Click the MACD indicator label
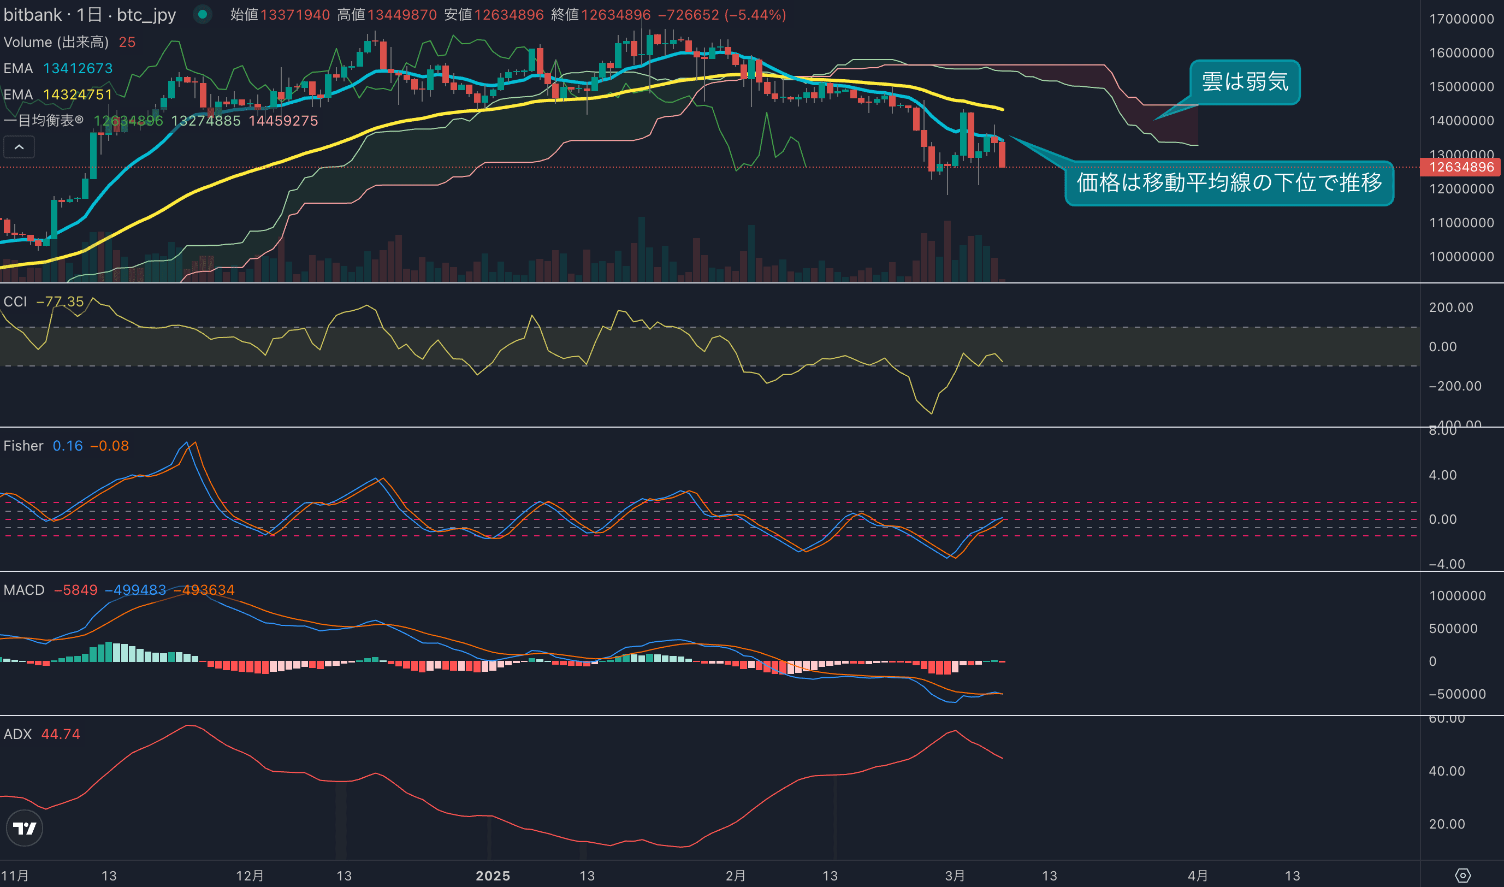This screenshot has height=887, width=1504. tap(24, 590)
